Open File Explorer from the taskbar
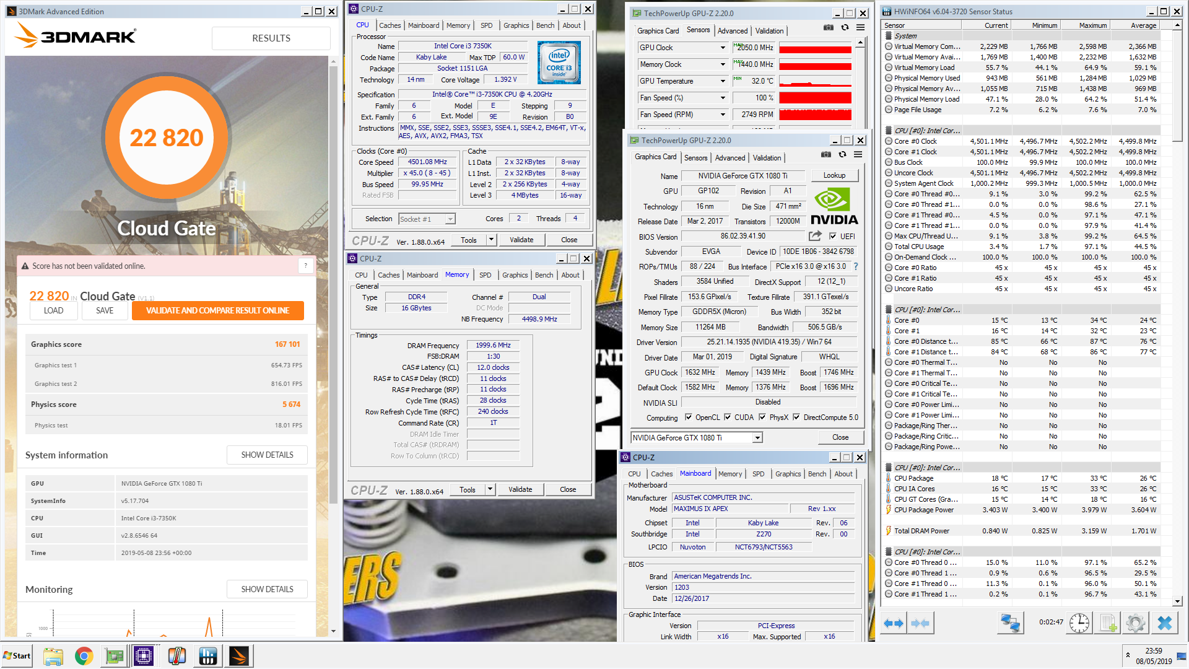 click(53, 656)
